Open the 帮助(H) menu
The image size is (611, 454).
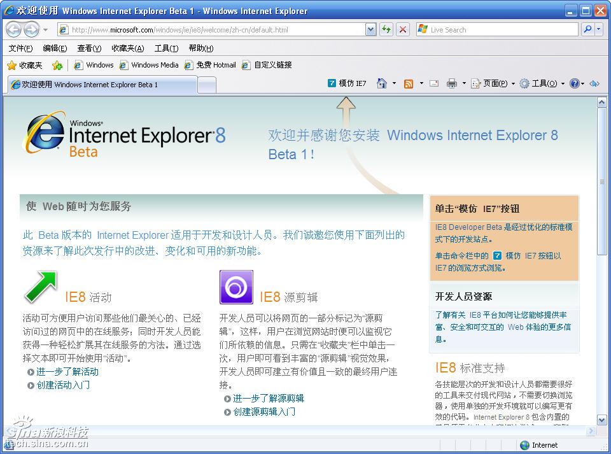[x=201, y=48]
